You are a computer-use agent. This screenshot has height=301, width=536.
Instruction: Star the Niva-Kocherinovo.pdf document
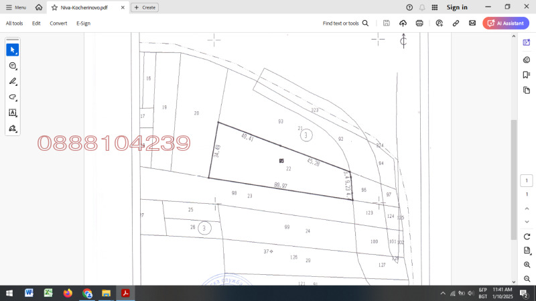pyautogui.click(x=54, y=7)
